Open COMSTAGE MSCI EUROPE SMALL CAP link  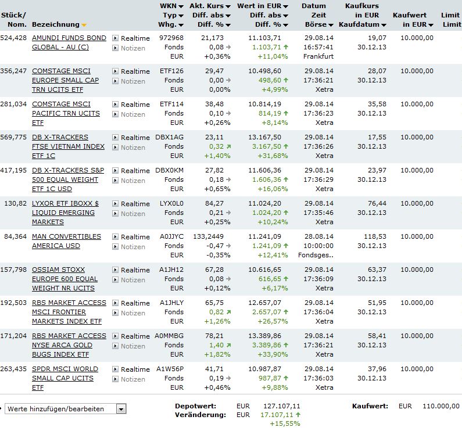[x=66, y=80]
